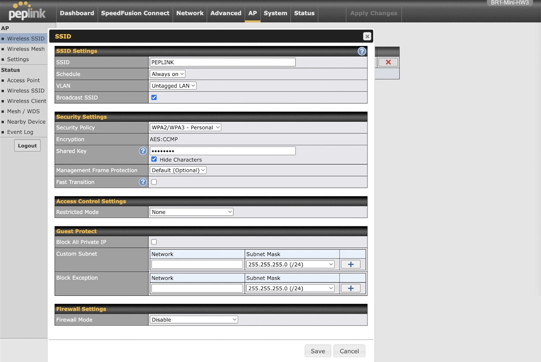Switch to the SpeedFusion Connect tab

(135, 13)
